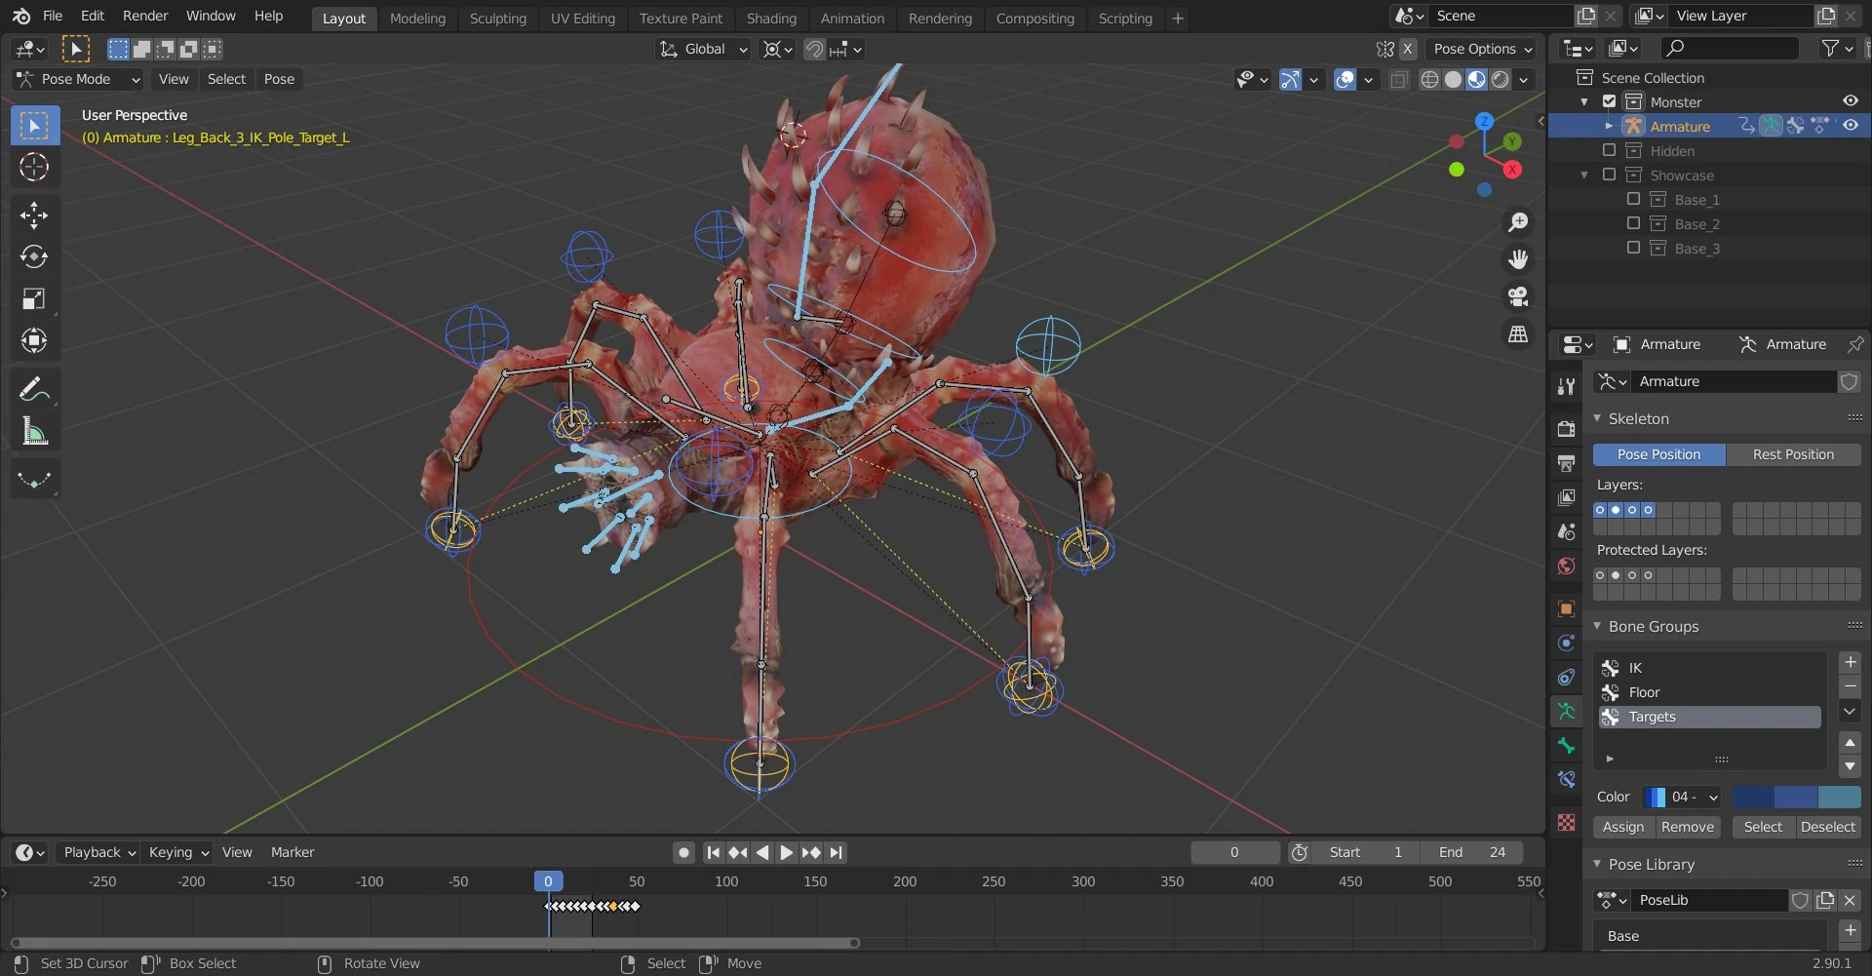Enable the snapping magnet toggle

[x=813, y=49]
